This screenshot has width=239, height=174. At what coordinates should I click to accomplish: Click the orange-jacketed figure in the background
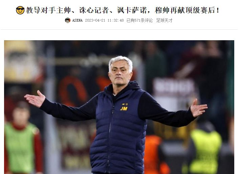(x=153, y=154)
